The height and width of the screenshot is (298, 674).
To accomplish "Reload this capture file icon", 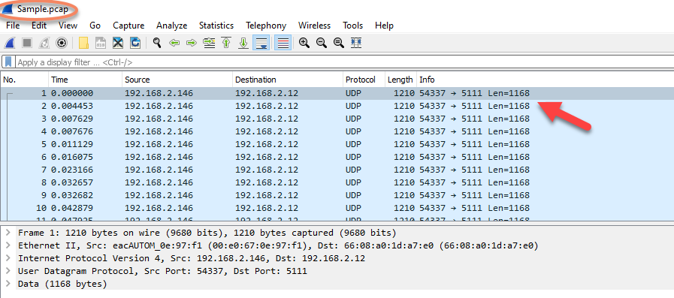I will pyautogui.click(x=135, y=43).
